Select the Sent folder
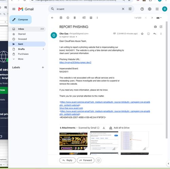Viewport: 170px width, 169px height. (27, 44)
